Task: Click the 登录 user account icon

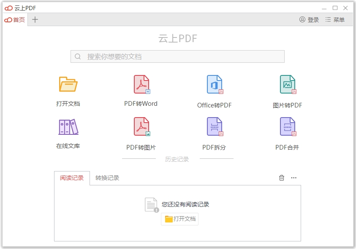Action: click(x=302, y=19)
